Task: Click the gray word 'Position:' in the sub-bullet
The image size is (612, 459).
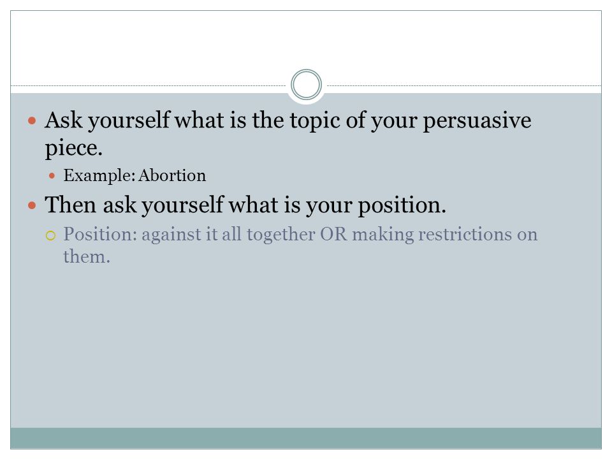Action: [x=100, y=235]
